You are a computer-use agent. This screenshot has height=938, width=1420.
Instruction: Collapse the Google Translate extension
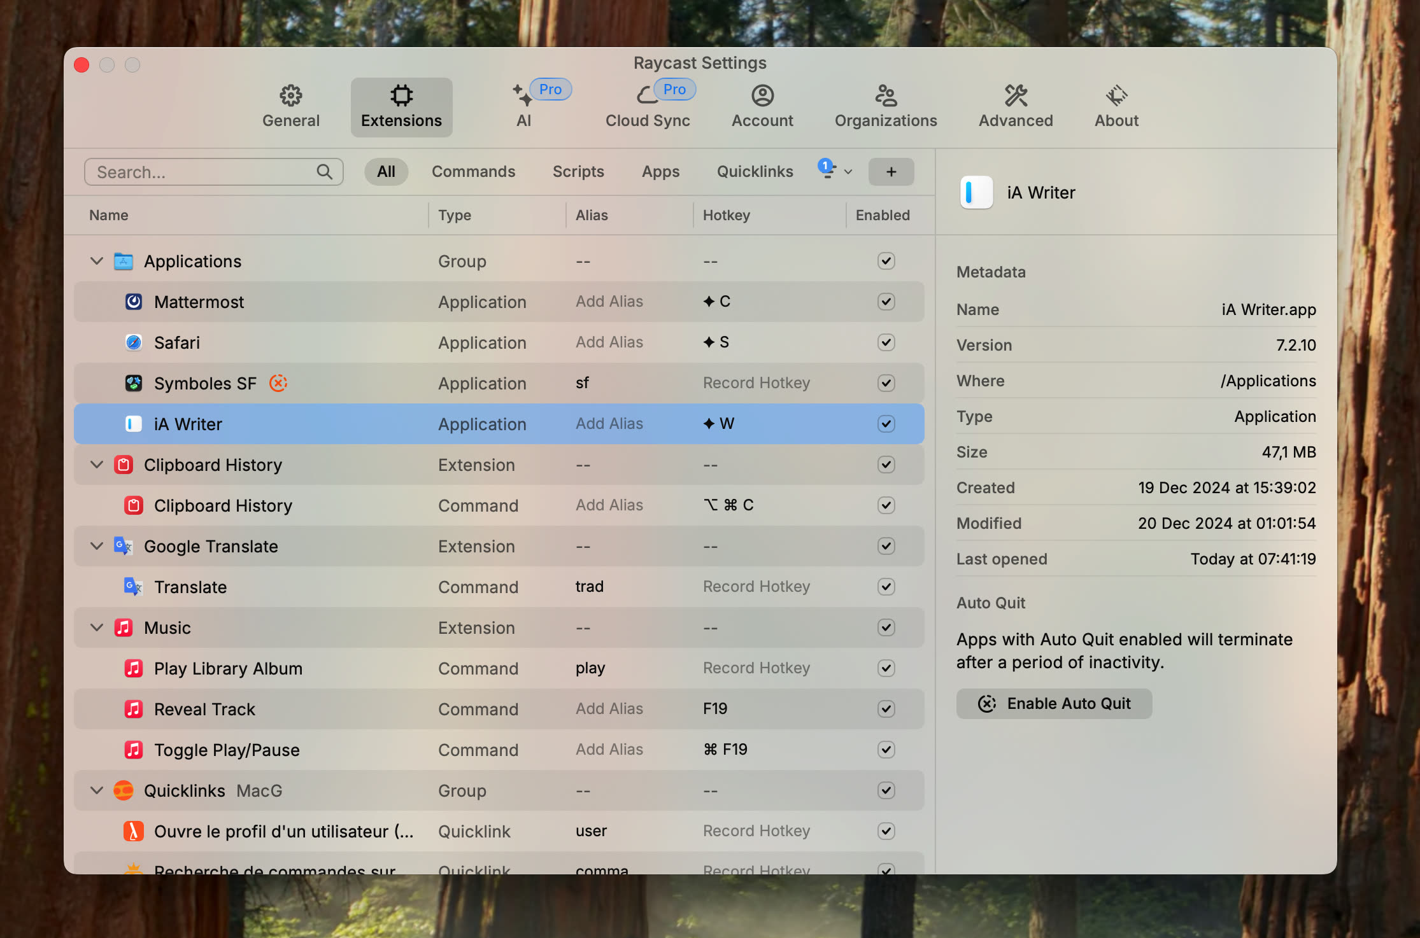click(97, 546)
